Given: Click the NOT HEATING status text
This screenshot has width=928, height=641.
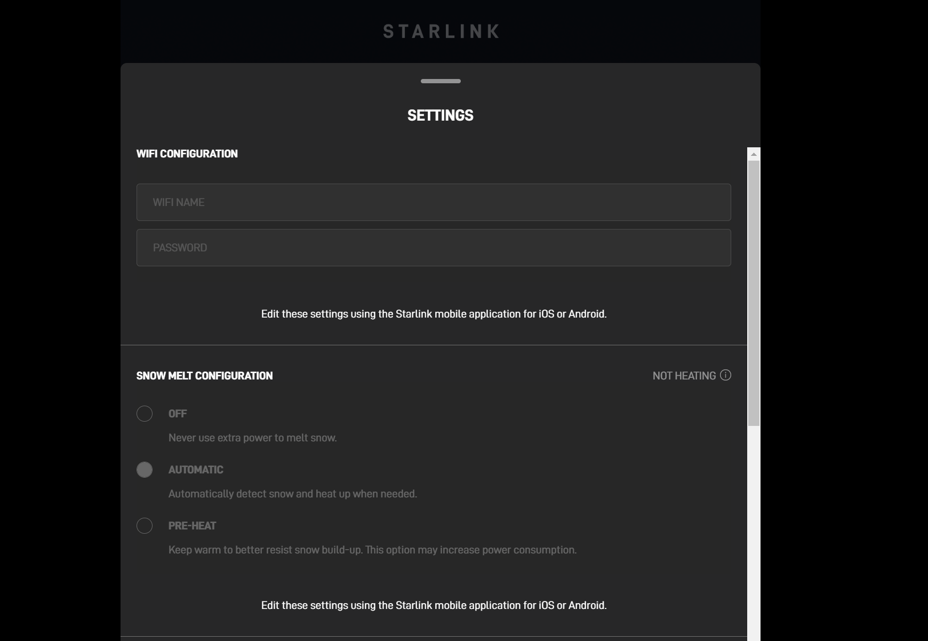Looking at the screenshot, I should pos(684,376).
